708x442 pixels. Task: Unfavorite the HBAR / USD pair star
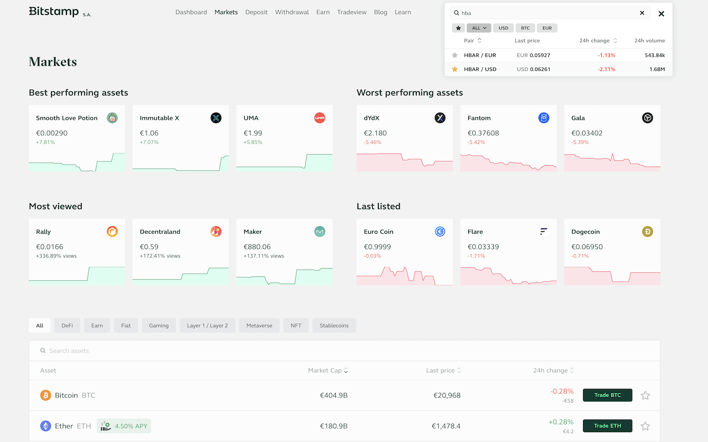click(x=455, y=69)
